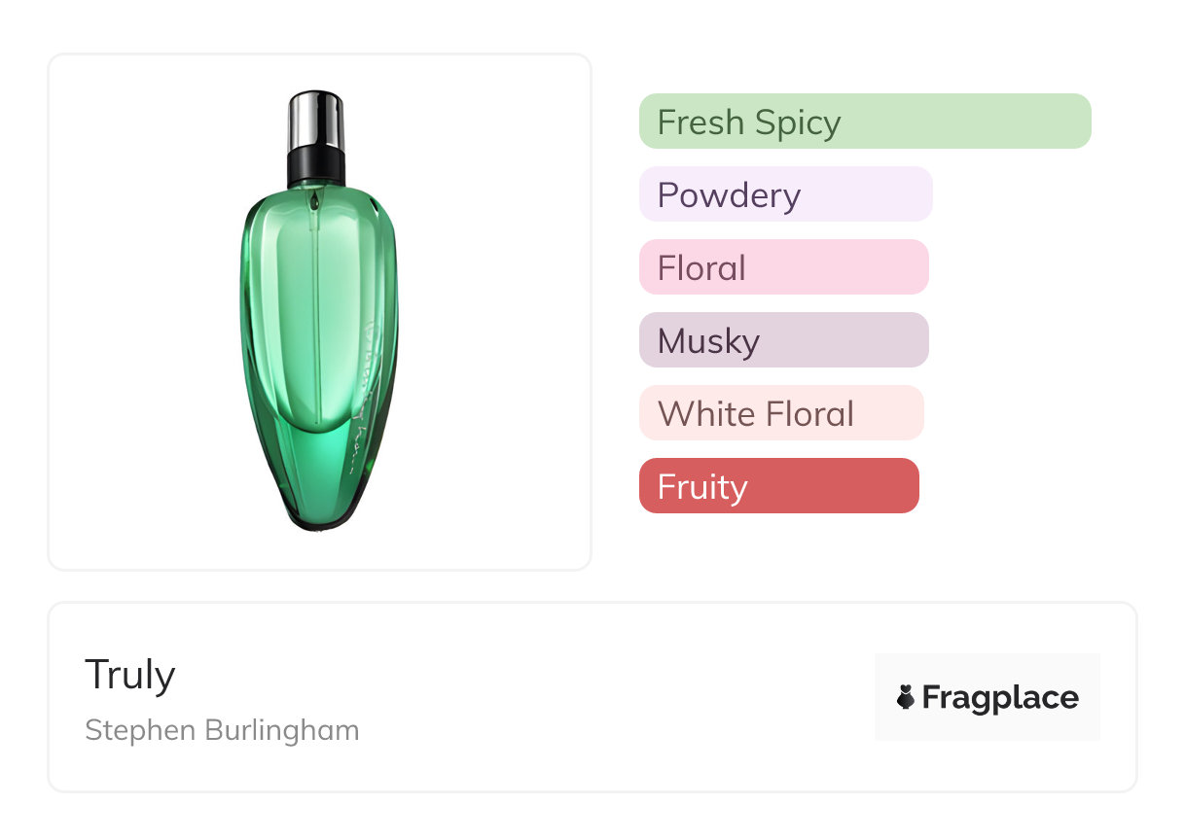The image size is (1185, 840).
Task: Open the green perfume bottle image
Action: 318,310
